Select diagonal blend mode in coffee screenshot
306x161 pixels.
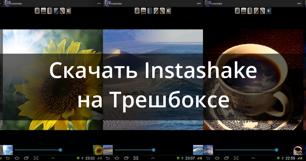[x=256, y=11]
